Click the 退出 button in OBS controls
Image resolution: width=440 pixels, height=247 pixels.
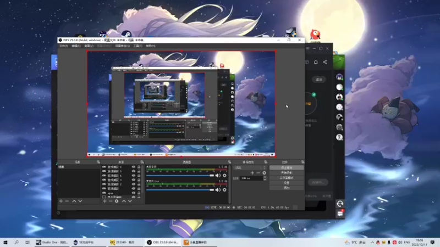[287, 188]
